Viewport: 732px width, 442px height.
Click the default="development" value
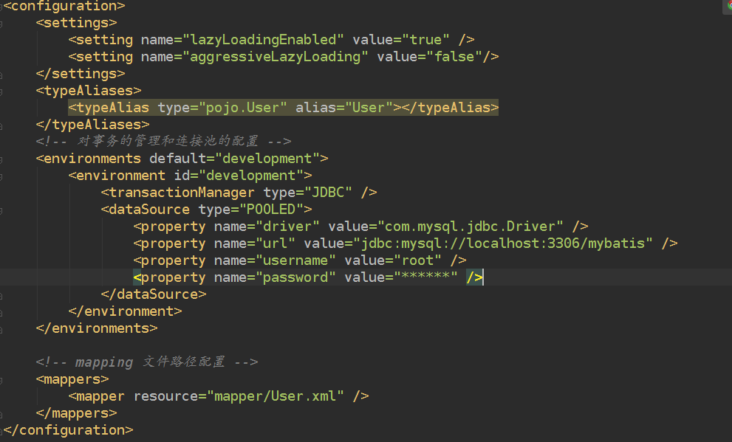(x=267, y=159)
